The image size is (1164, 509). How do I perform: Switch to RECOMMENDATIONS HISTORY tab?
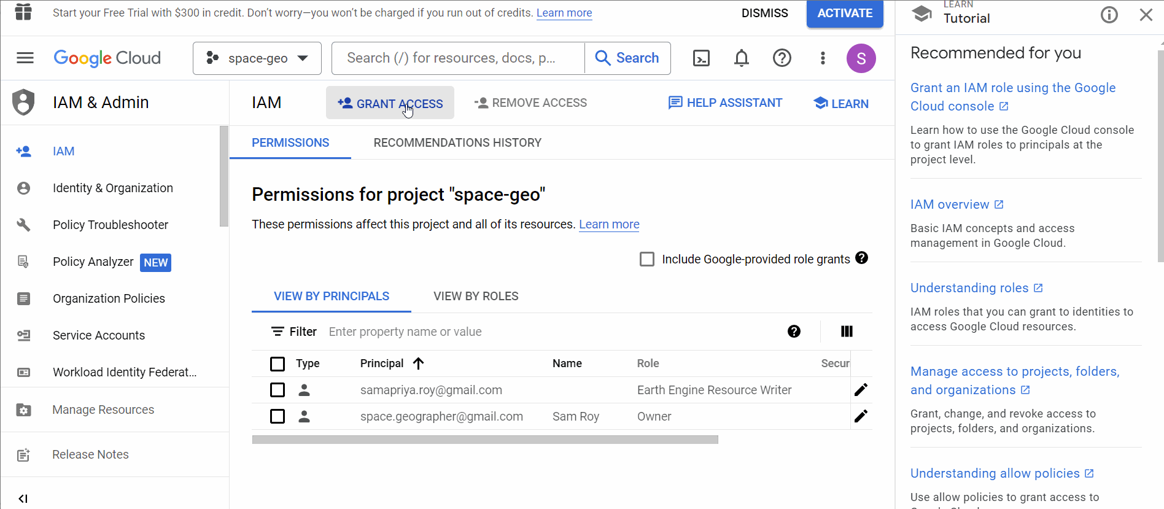[x=457, y=142]
